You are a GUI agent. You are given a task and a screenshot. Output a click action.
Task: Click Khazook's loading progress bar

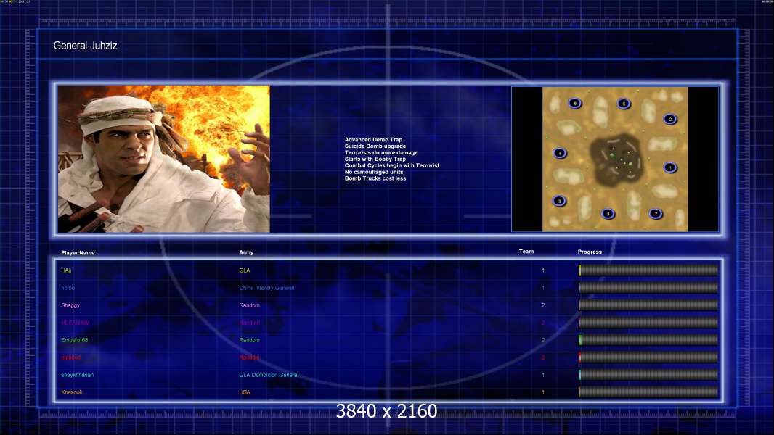coord(648,392)
